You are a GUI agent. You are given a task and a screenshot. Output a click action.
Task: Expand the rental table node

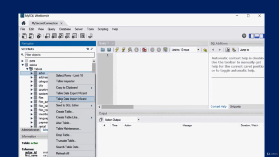pos(31,126)
